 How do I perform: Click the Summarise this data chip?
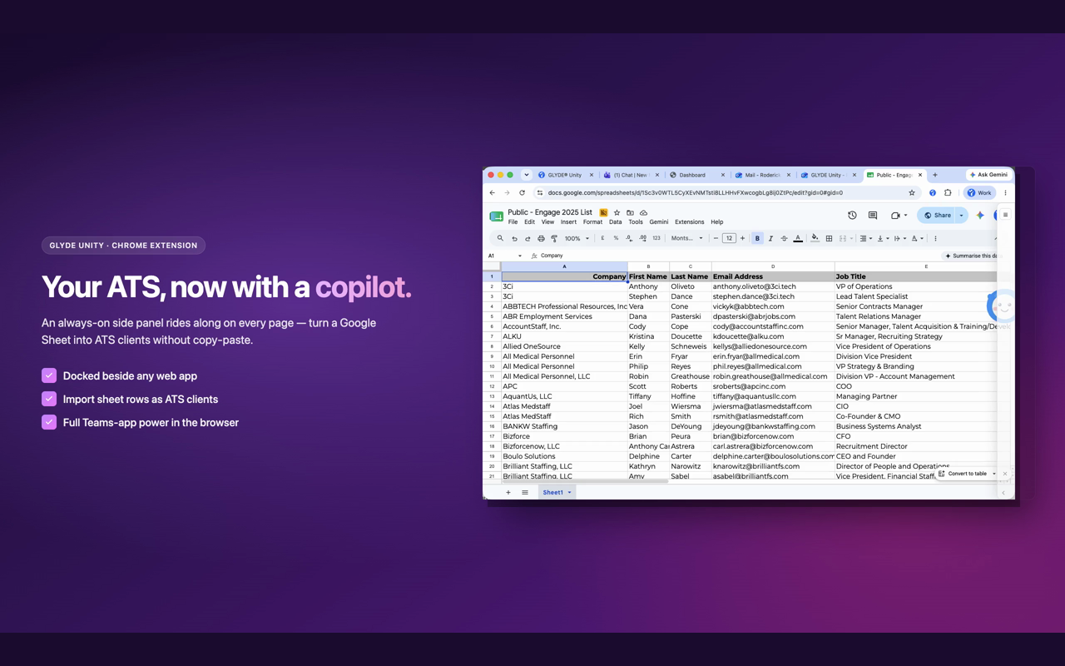(x=972, y=256)
